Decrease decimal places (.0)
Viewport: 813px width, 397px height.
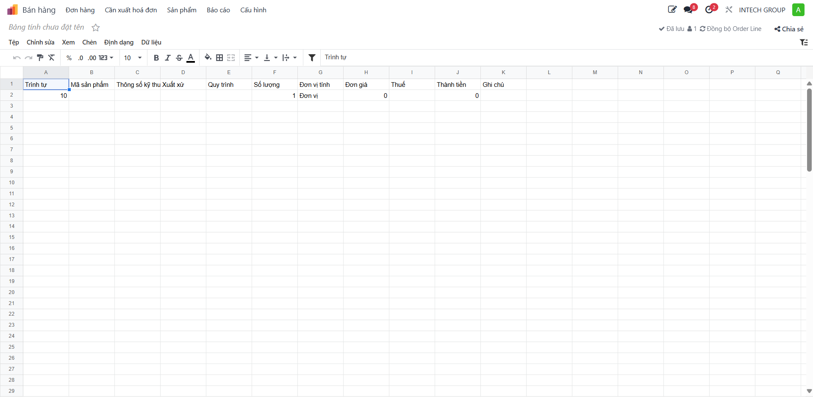coord(80,58)
